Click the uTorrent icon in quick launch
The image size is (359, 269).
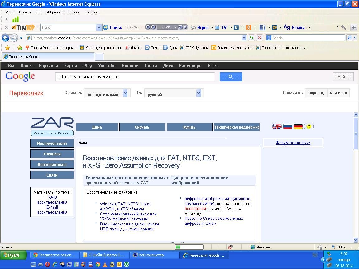[x=127, y=264]
